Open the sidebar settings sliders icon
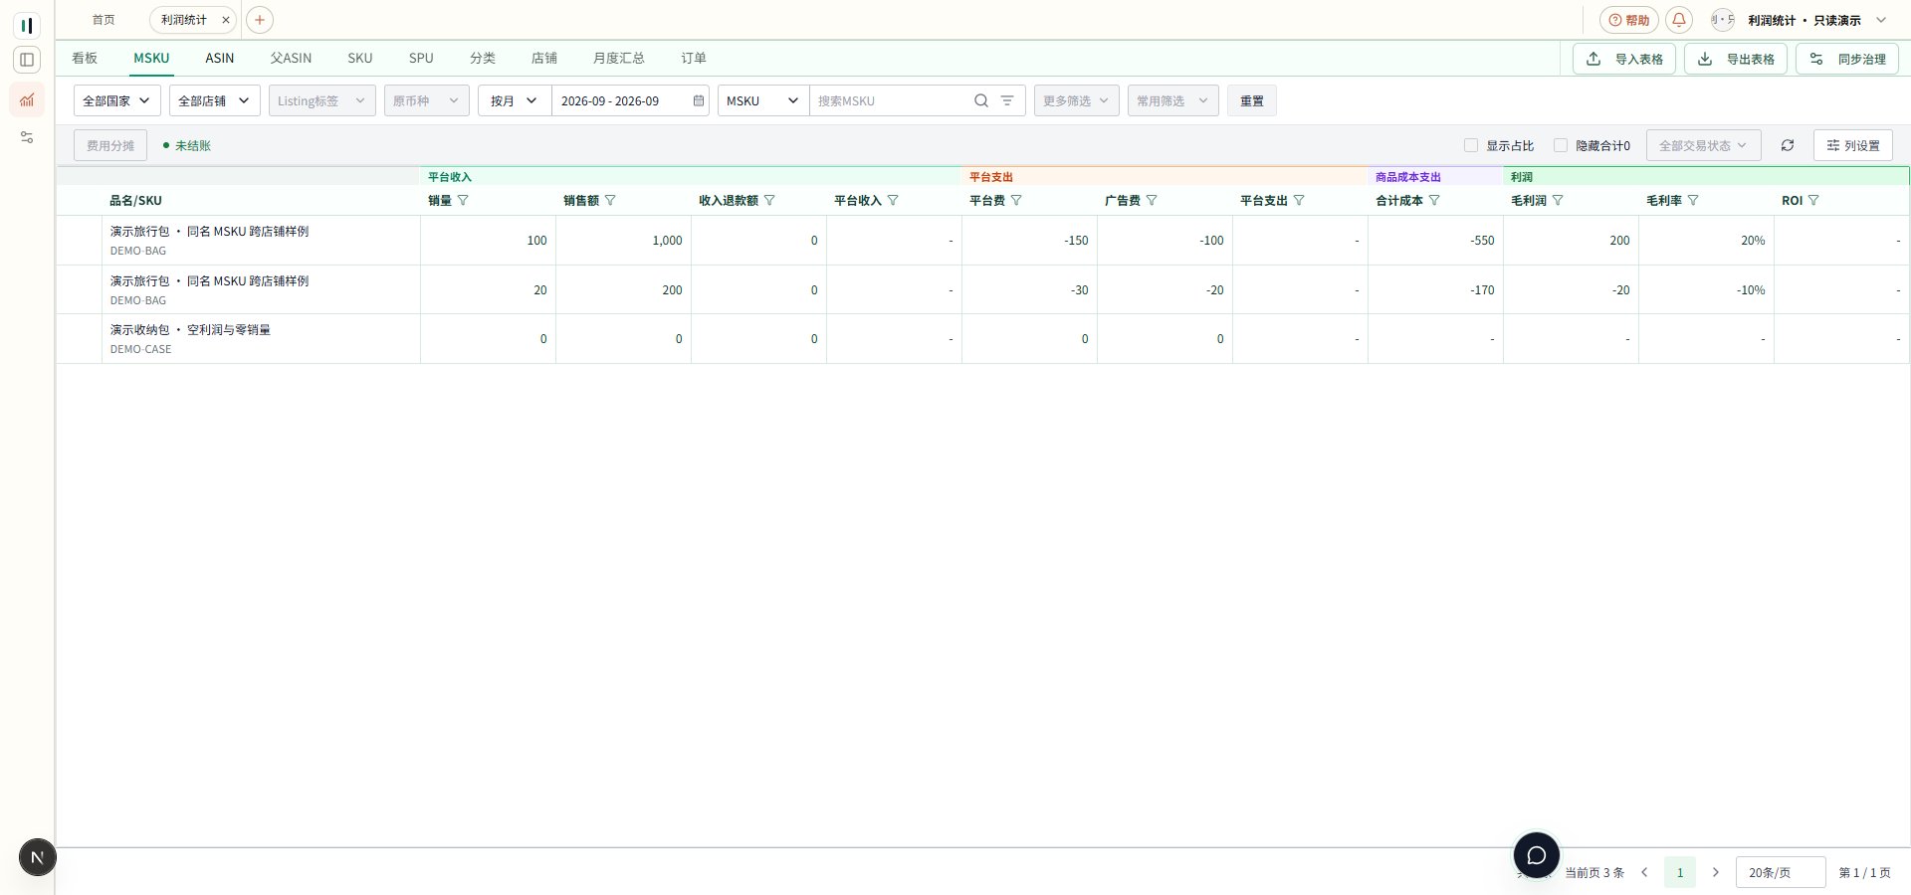The height and width of the screenshot is (895, 1911). [27, 137]
